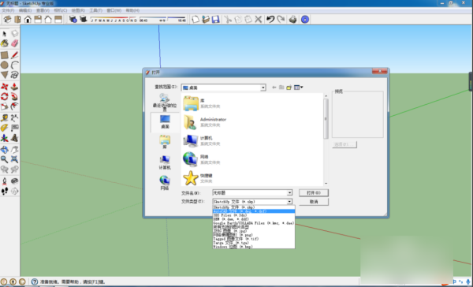The image size is (473, 287).
Task: Click the Save floppy disk icon
Action: point(215,19)
